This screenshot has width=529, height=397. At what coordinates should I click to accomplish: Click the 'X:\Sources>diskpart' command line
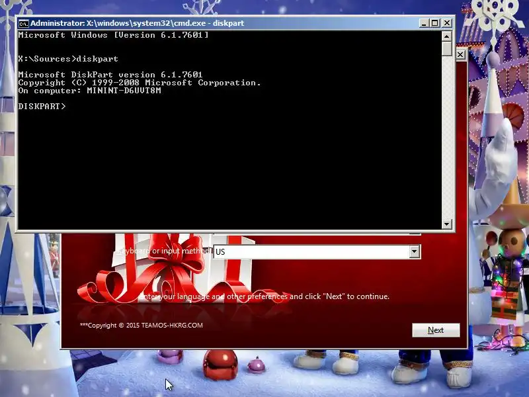(x=68, y=59)
